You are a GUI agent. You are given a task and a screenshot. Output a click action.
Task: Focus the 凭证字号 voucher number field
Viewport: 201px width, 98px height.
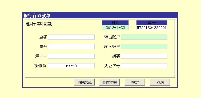pyautogui.click(x=144, y=66)
